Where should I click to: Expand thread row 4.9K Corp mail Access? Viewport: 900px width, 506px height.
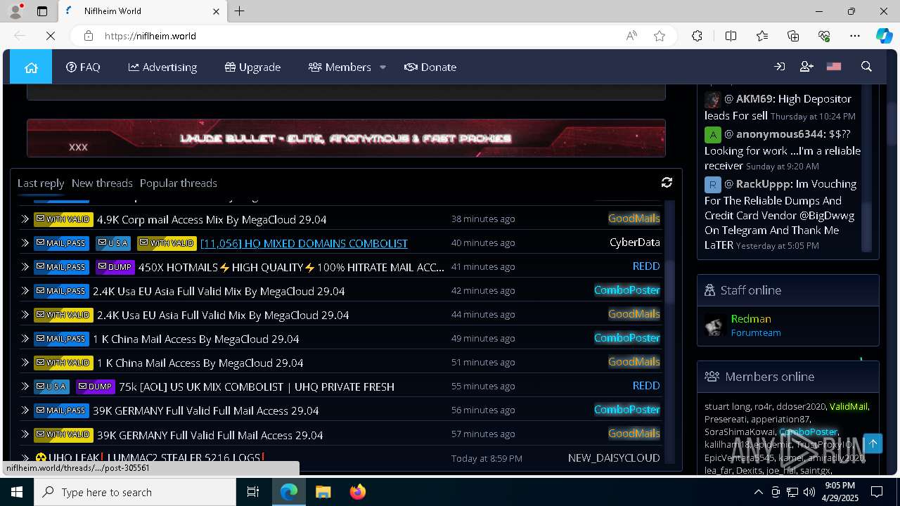point(25,219)
